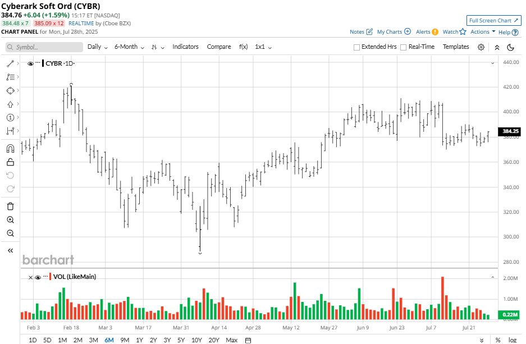The image size is (526, 344).
Task: Open the f(x) expressions menu
Action: pyautogui.click(x=243, y=47)
